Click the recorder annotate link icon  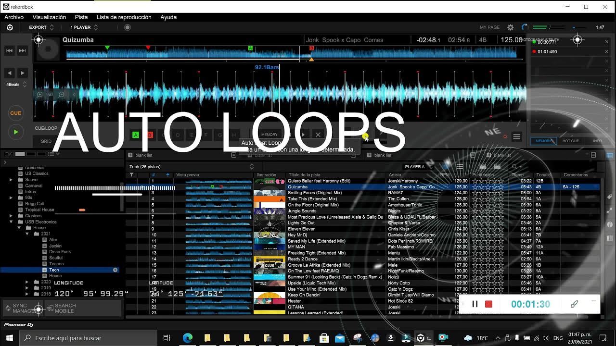pos(574,304)
